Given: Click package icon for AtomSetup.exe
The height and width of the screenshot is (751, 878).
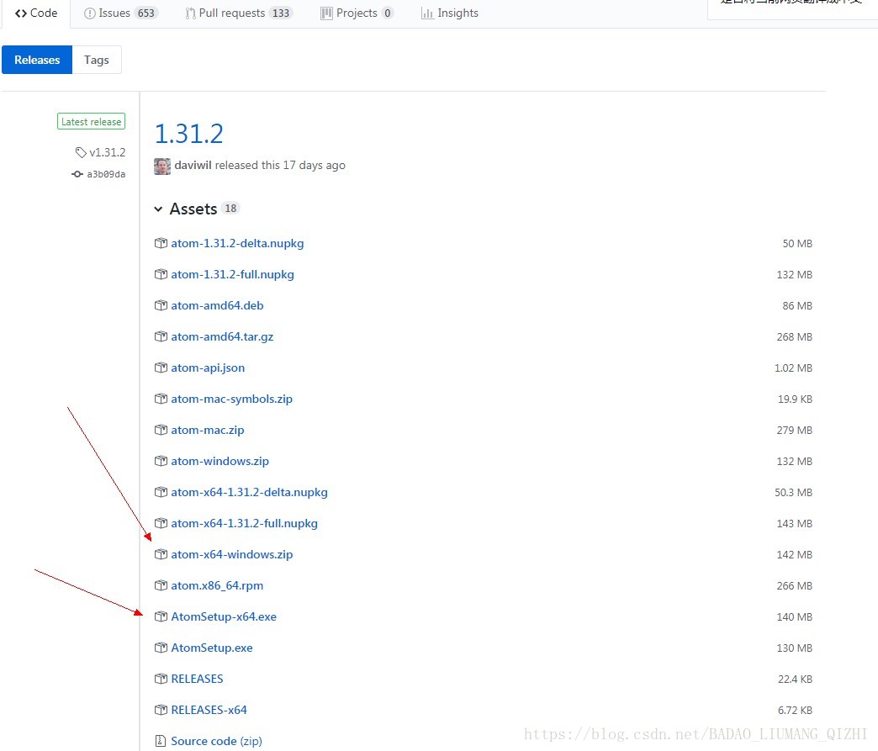Looking at the screenshot, I should pos(161,647).
